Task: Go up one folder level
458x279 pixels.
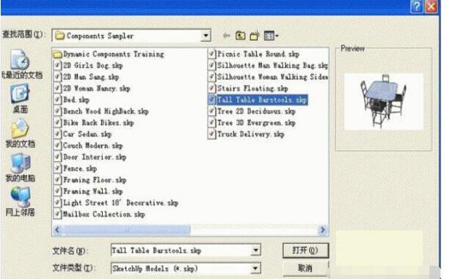Action: [241, 36]
